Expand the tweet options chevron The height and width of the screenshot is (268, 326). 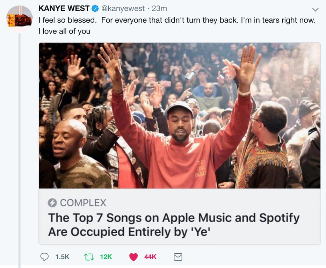pos(316,9)
